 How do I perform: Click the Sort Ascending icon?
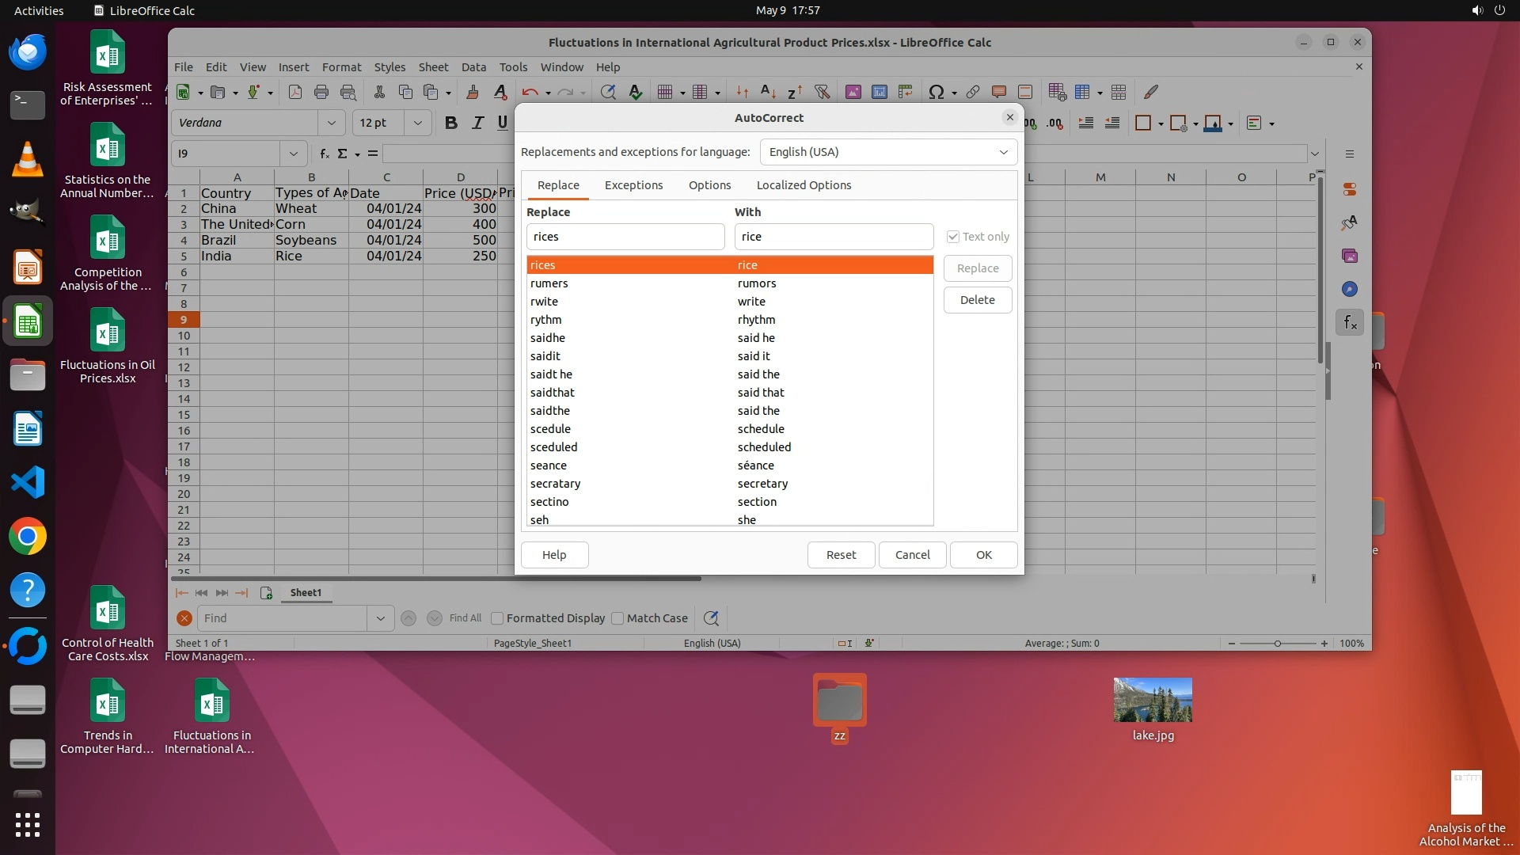tap(767, 92)
